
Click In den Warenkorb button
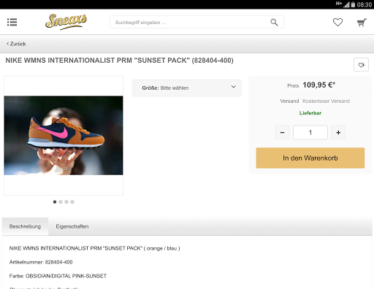310,158
